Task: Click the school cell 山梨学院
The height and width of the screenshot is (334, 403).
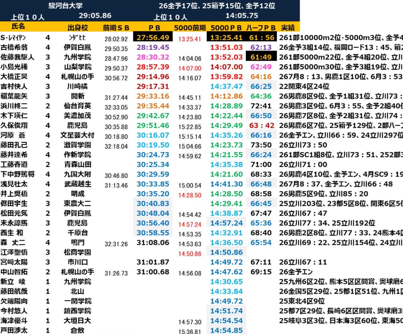Action: click(x=78, y=67)
